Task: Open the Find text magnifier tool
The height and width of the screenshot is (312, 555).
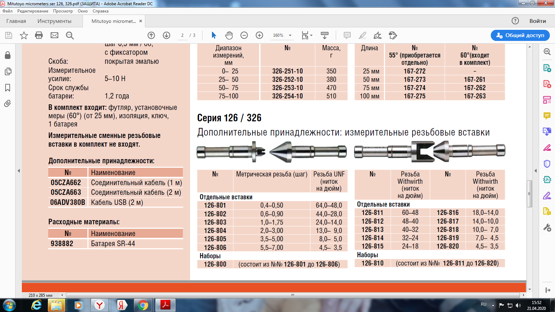Action: tap(70, 35)
